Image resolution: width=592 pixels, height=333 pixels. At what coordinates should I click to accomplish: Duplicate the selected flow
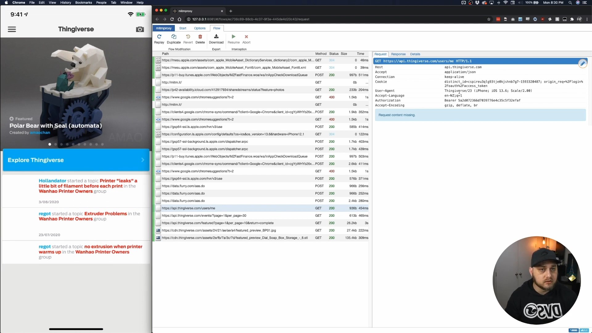pyautogui.click(x=174, y=39)
